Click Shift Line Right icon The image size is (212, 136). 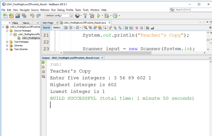pyautogui.click(x=131, y=28)
